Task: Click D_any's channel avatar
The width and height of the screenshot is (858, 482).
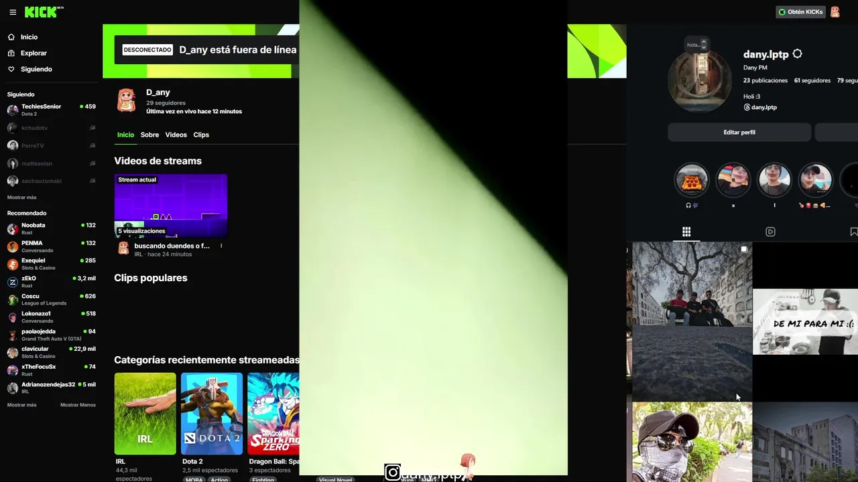Action: pyautogui.click(x=127, y=100)
